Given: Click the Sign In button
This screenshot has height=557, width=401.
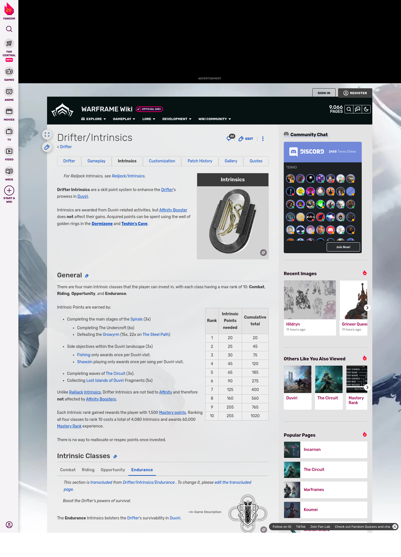Looking at the screenshot, I should point(324,93).
